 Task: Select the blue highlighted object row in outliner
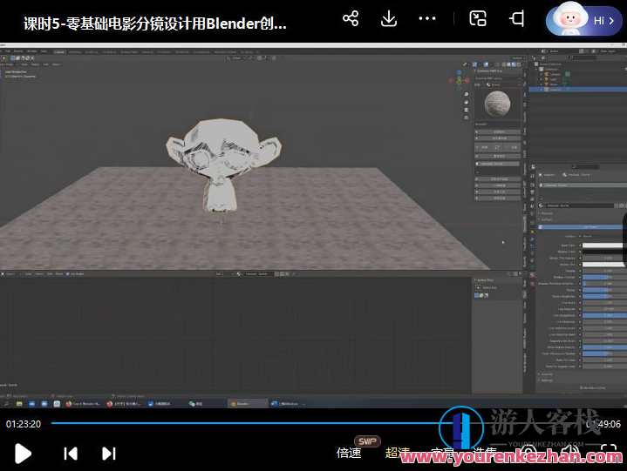(x=578, y=90)
